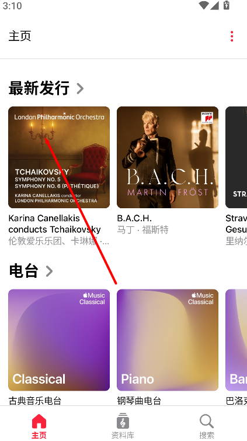Expand the 电台 chevron arrow

click(x=50, y=271)
